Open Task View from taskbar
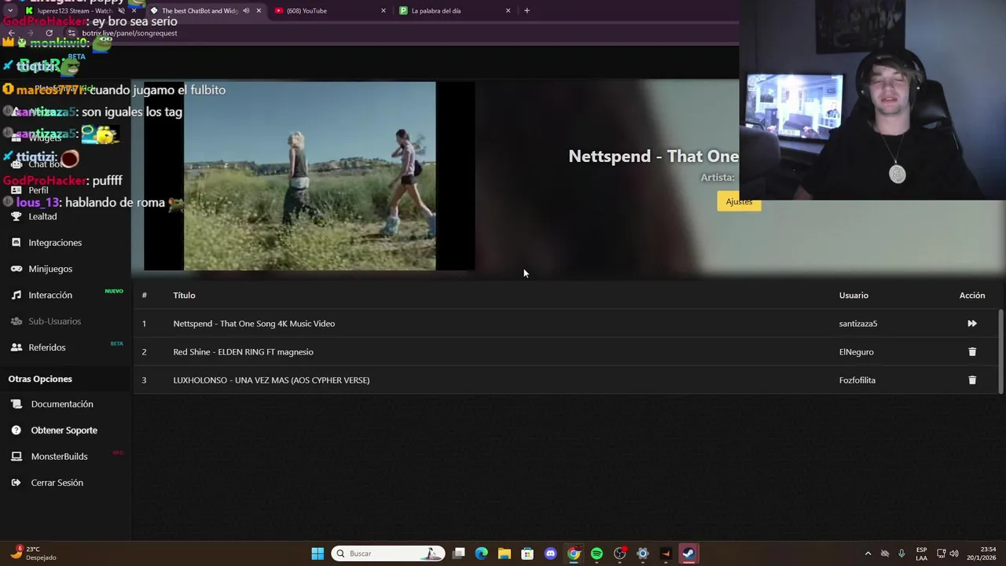Screen dimensions: 1006x566 tap(458, 553)
